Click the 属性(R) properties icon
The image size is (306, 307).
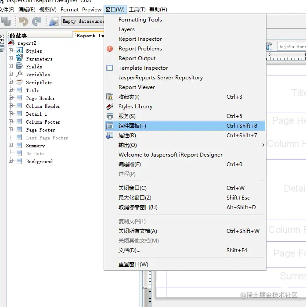(110, 136)
